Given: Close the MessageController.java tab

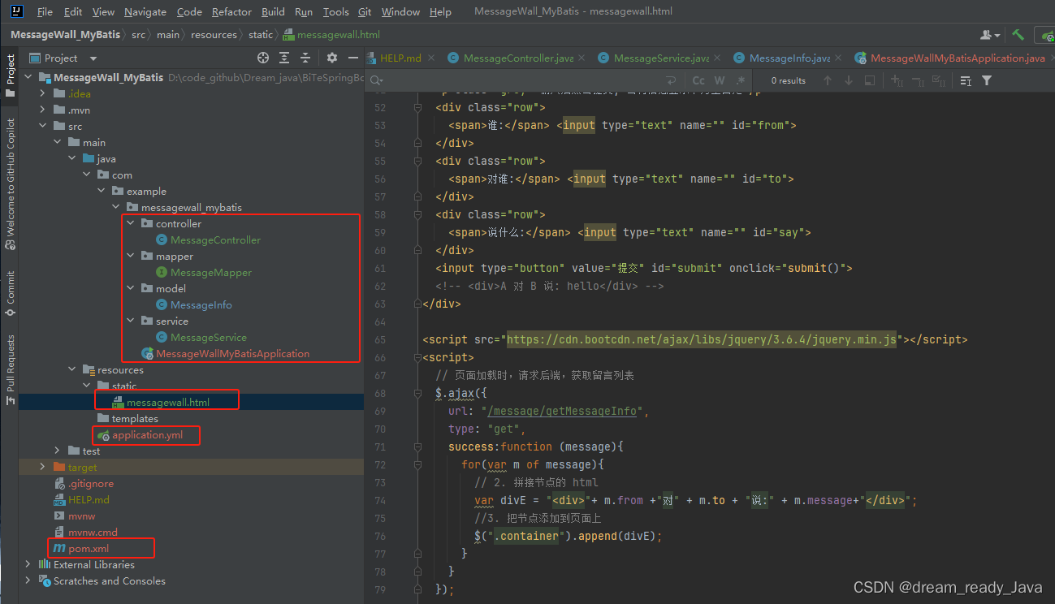Looking at the screenshot, I should pyautogui.click(x=582, y=58).
